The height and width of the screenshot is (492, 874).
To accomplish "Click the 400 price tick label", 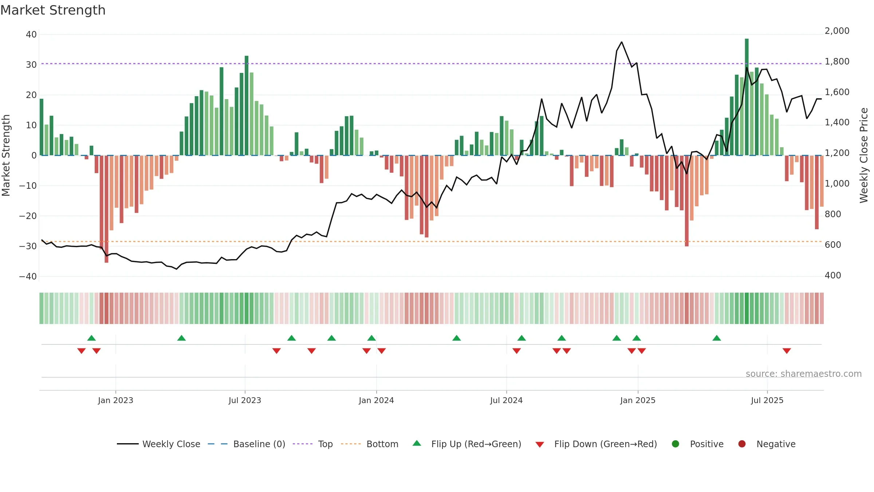I will 833,276.
